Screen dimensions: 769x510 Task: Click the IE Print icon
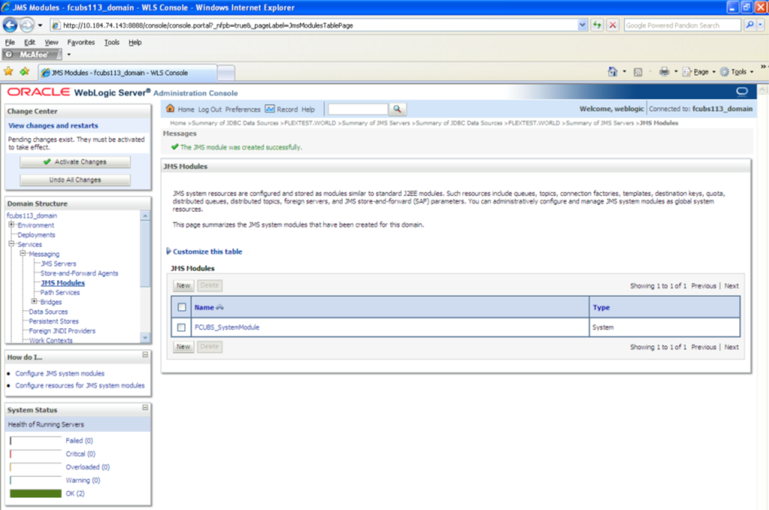(x=664, y=72)
